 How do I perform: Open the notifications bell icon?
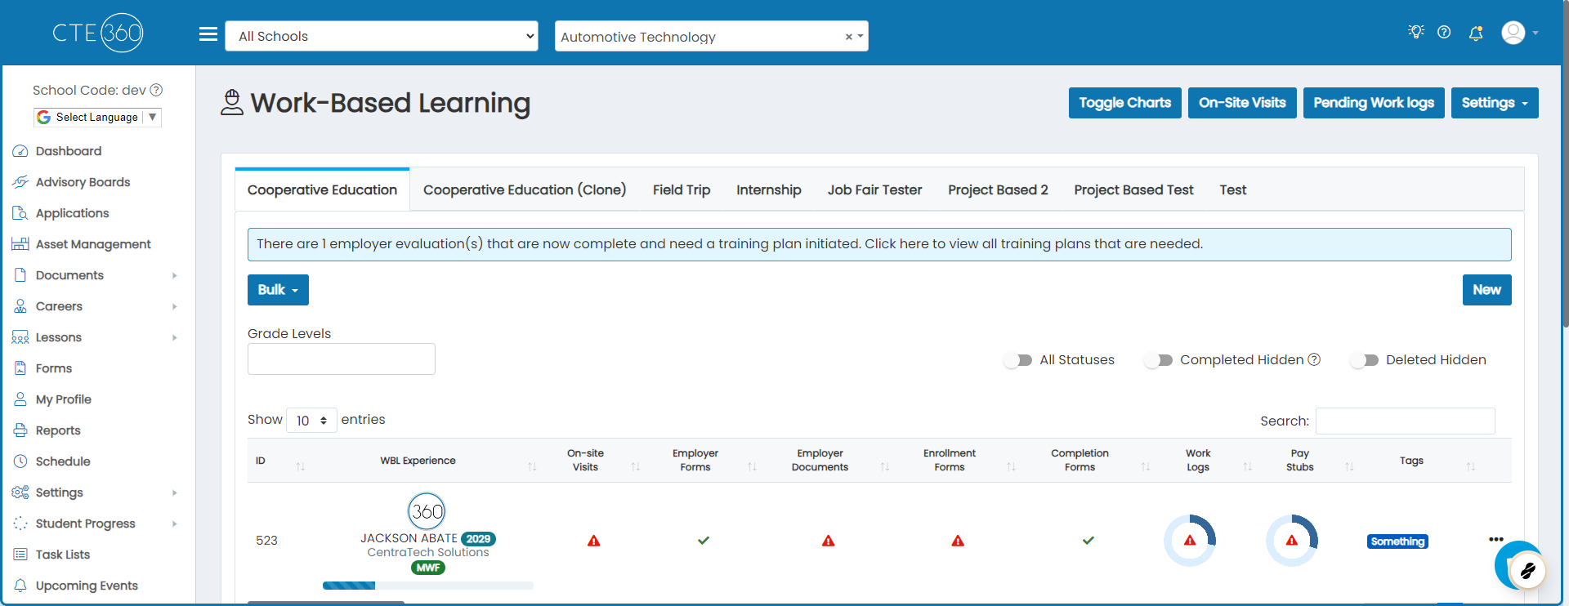click(1476, 33)
